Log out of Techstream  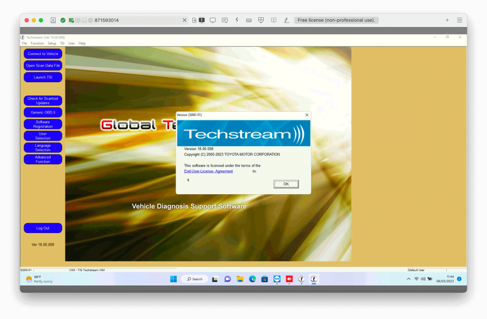[43, 228]
